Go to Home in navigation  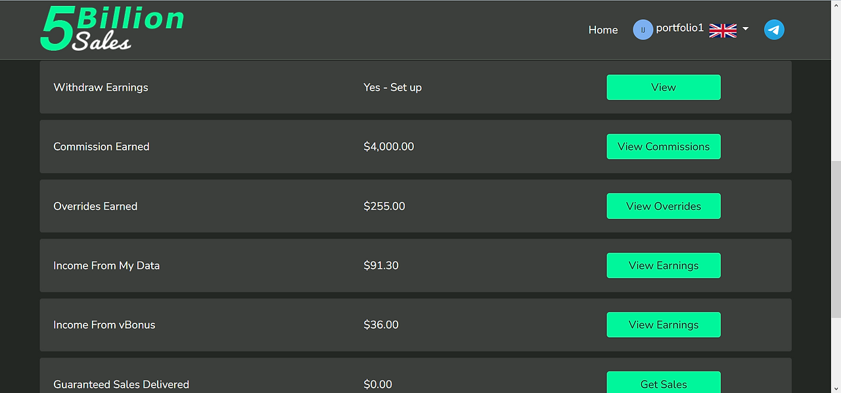coord(603,30)
